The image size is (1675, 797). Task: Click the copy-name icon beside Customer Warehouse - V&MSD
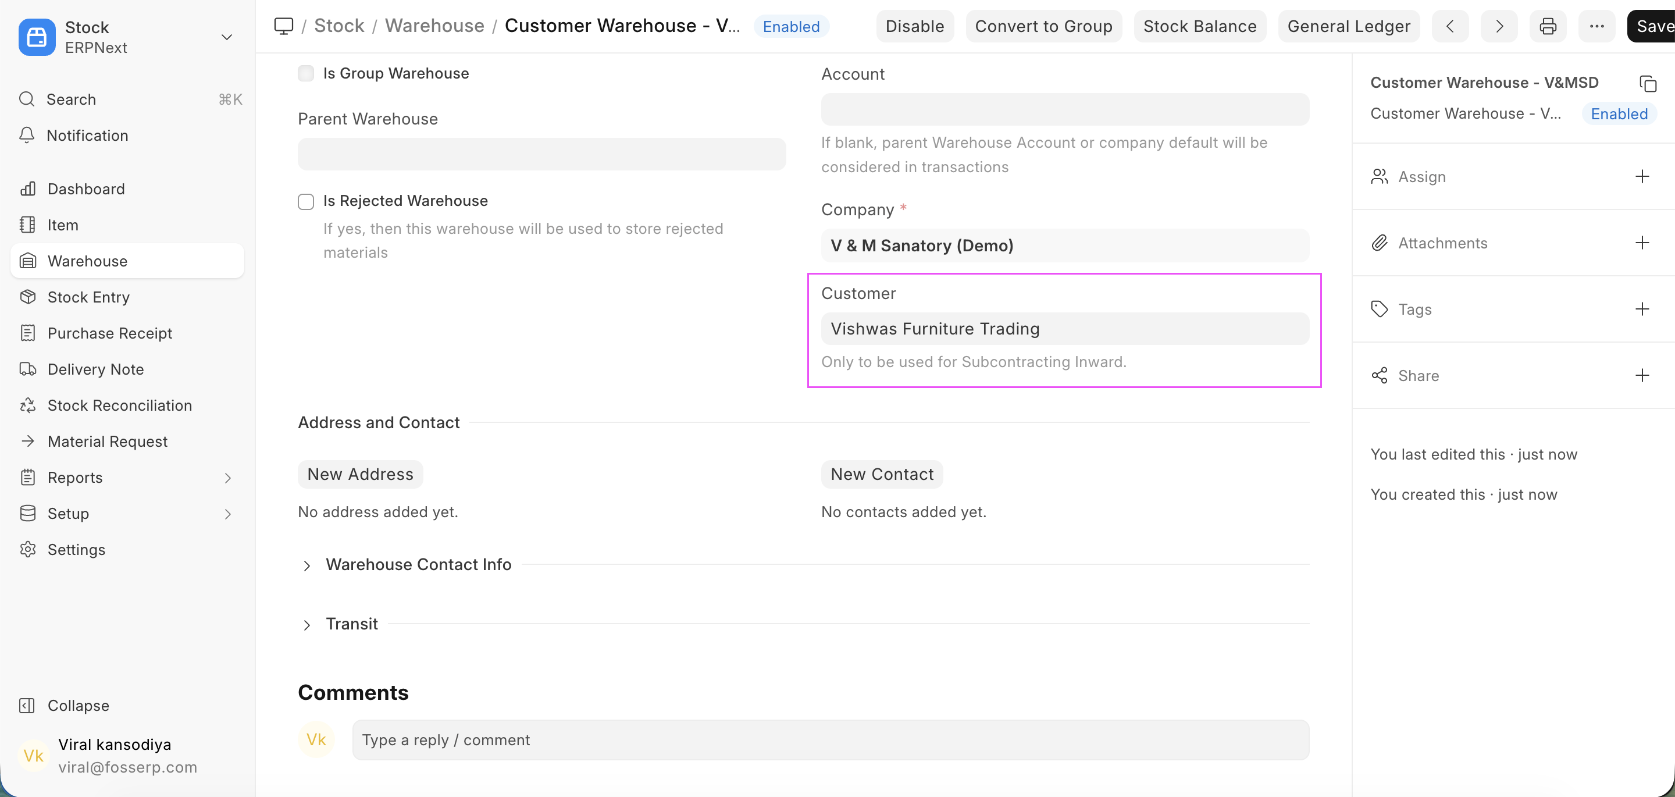click(x=1648, y=84)
